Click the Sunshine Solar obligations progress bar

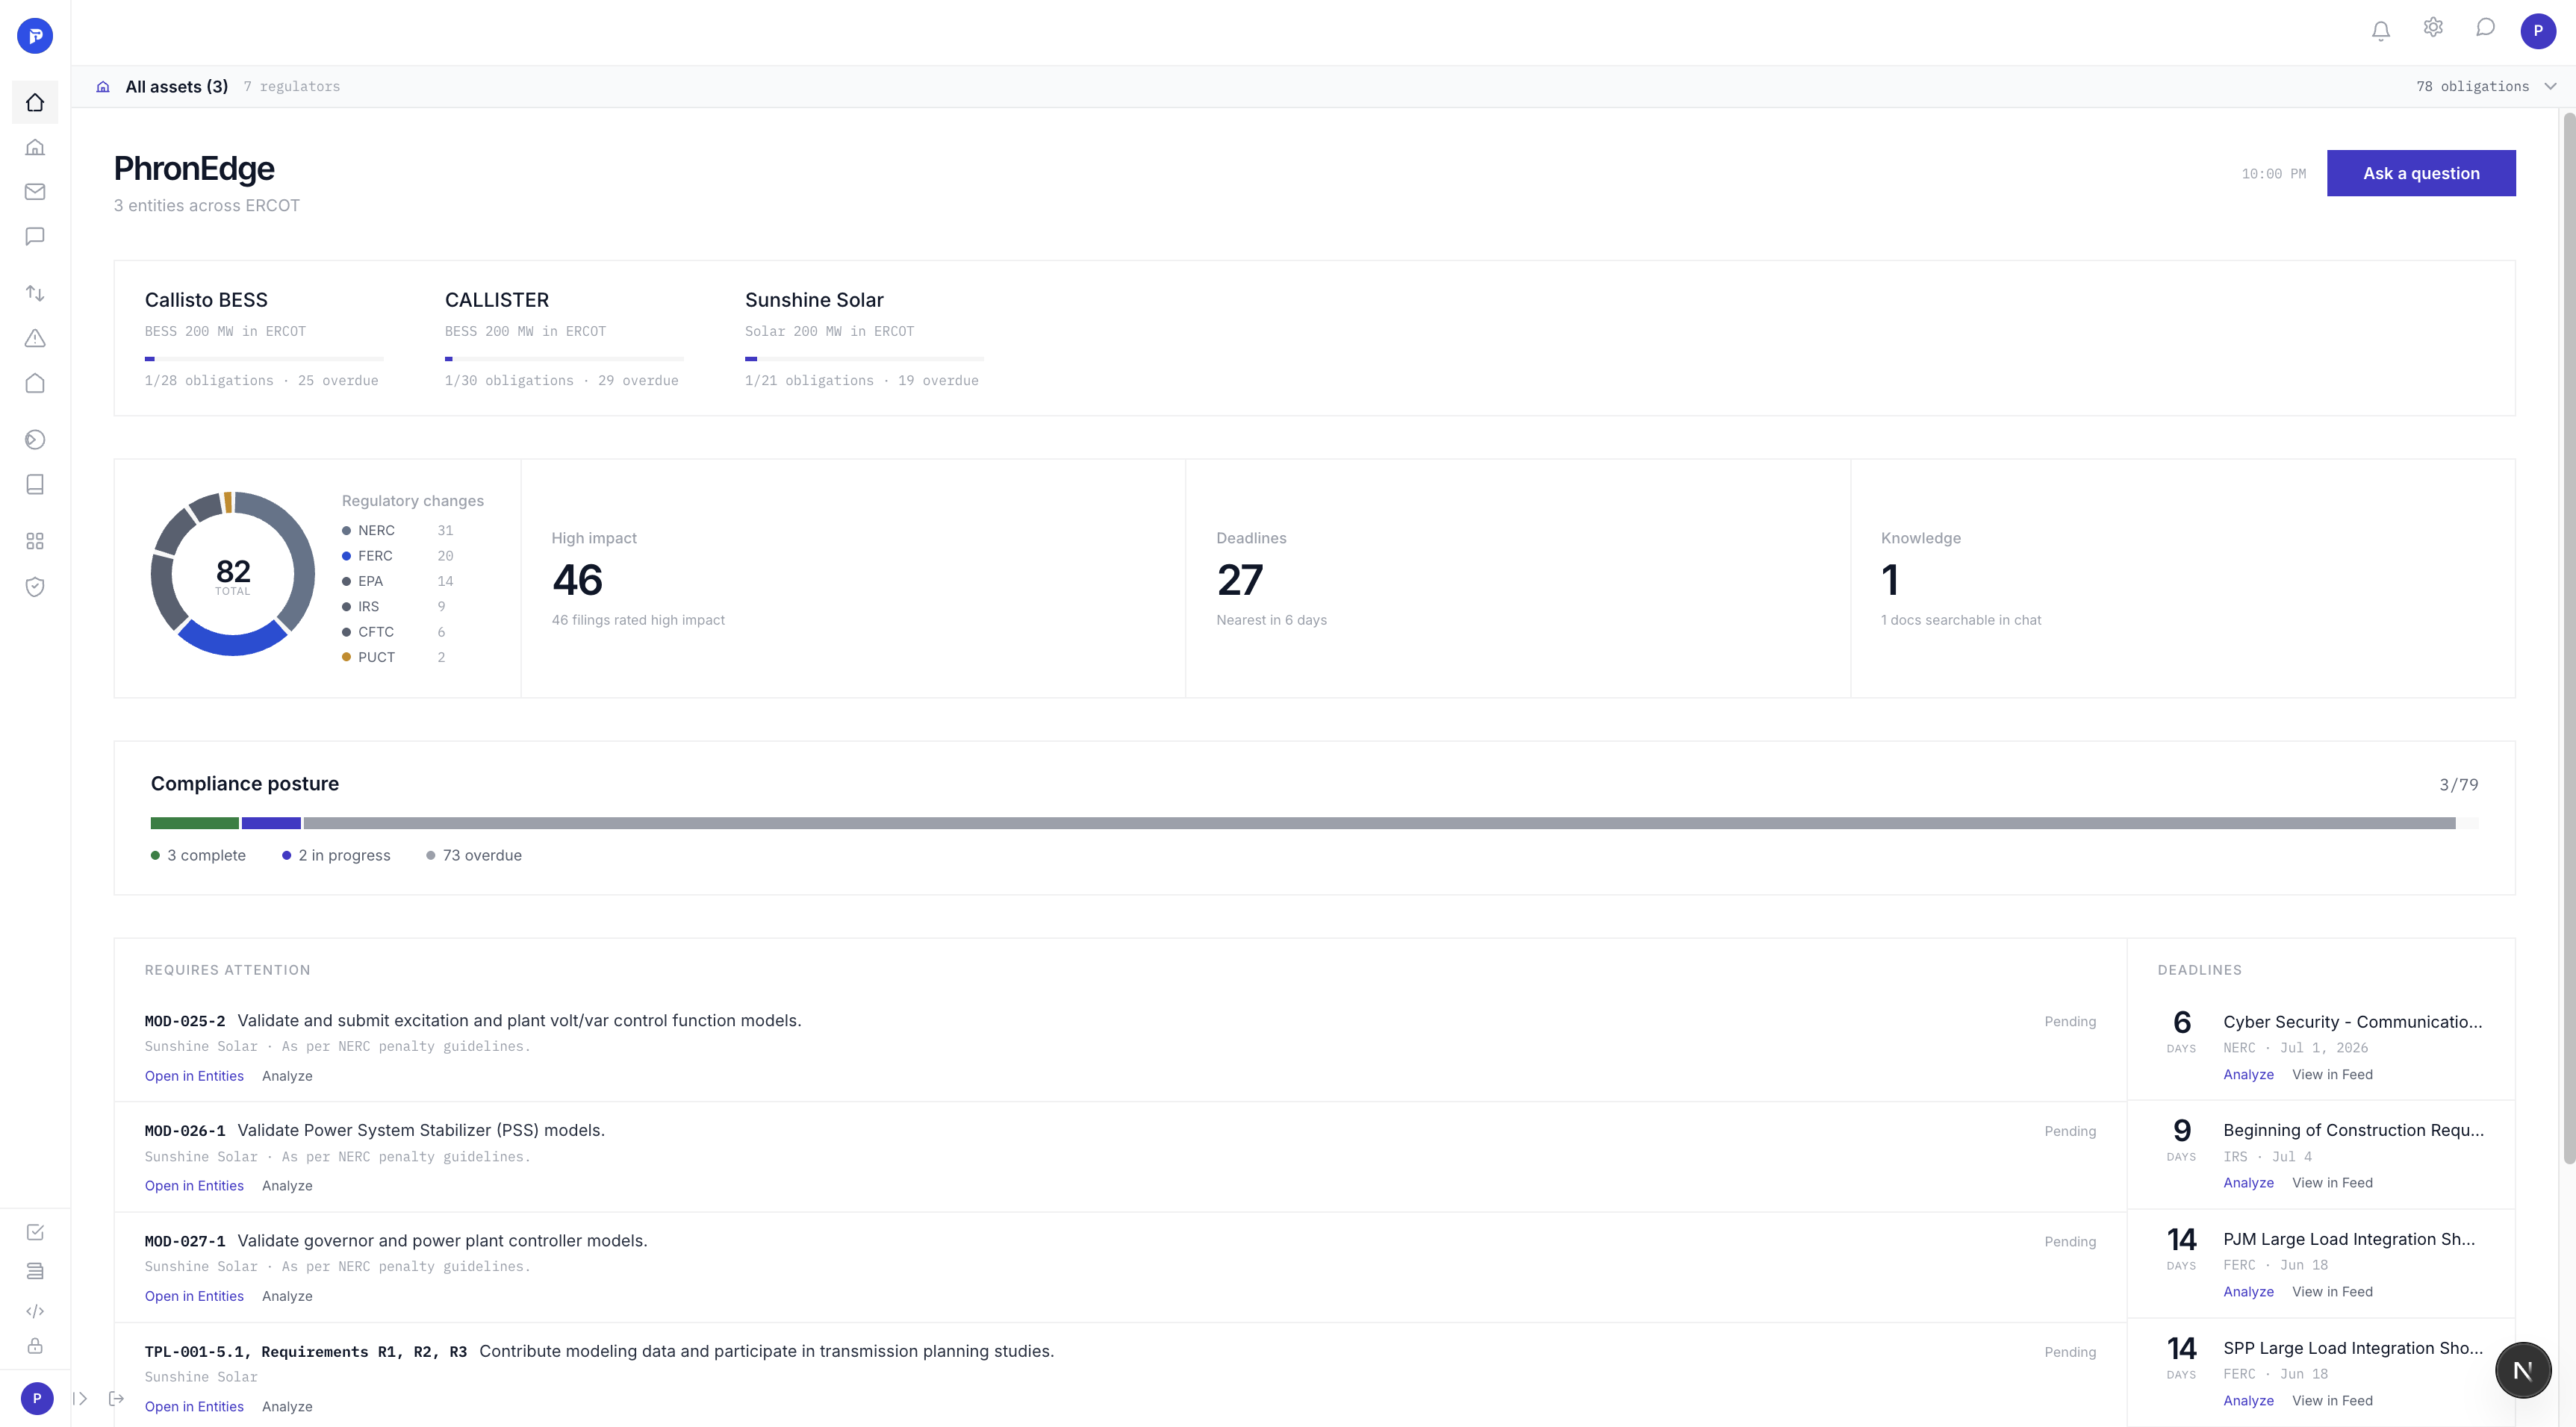(x=864, y=359)
